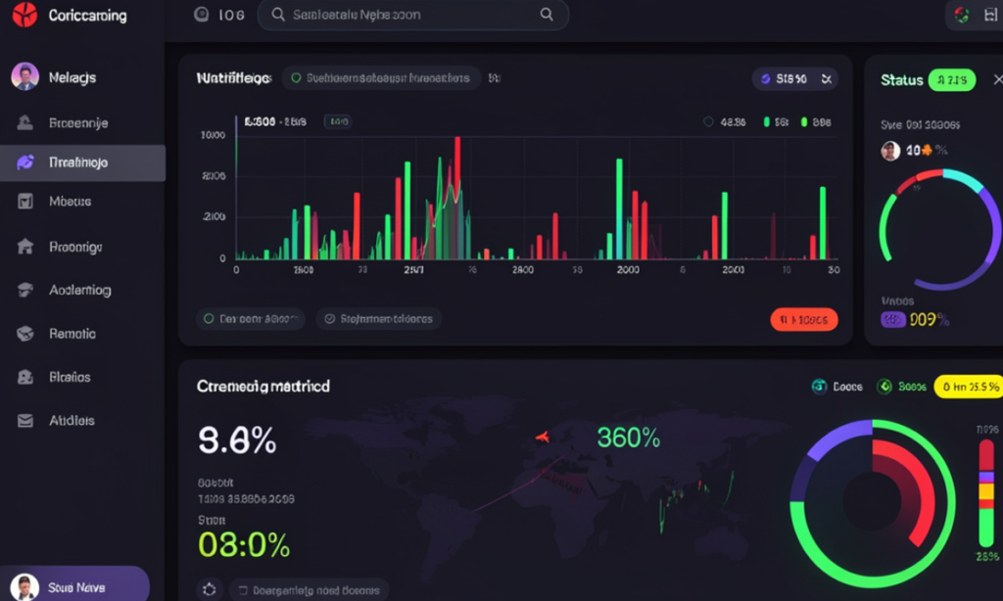Go to Proontigv in sidebar
This screenshot has width=1003, height=601.
(82, 247)
